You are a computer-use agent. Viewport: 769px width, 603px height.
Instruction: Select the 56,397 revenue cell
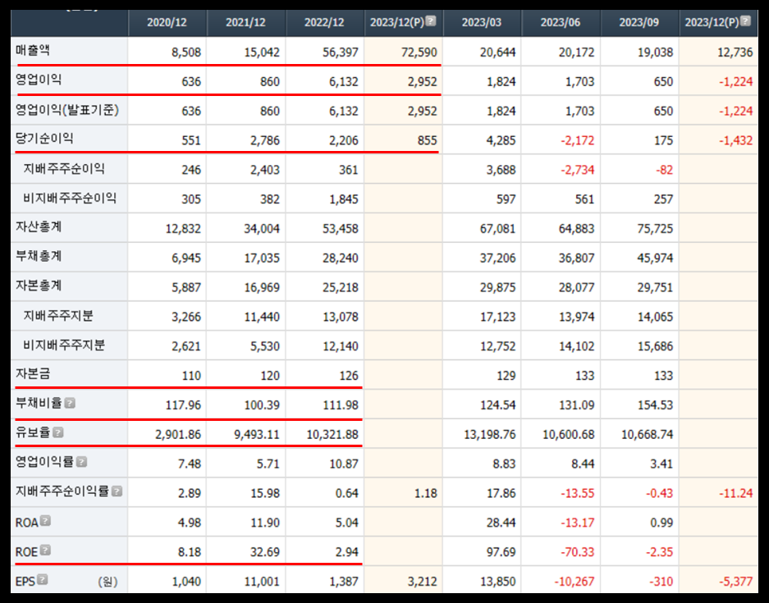click(341, 52)
